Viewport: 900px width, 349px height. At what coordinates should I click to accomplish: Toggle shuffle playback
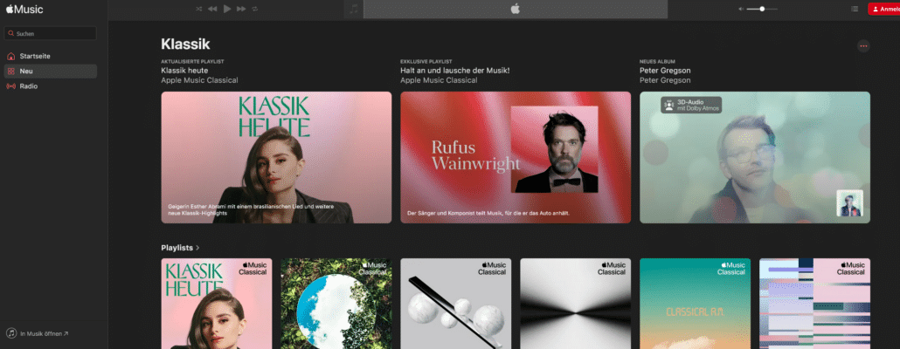click(x=198, y=10)
